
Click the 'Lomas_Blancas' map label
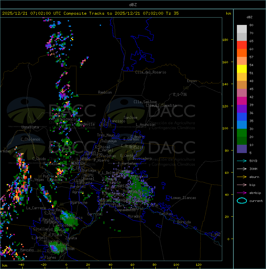(x=184, y=198)
